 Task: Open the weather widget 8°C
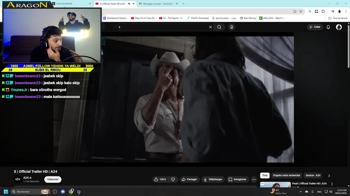click(x=278, y=192)
